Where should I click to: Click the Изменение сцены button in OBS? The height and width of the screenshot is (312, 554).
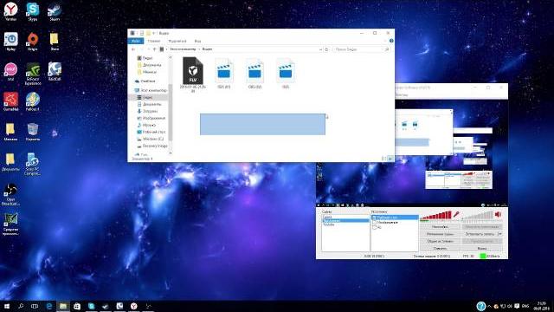click(440, 234)
